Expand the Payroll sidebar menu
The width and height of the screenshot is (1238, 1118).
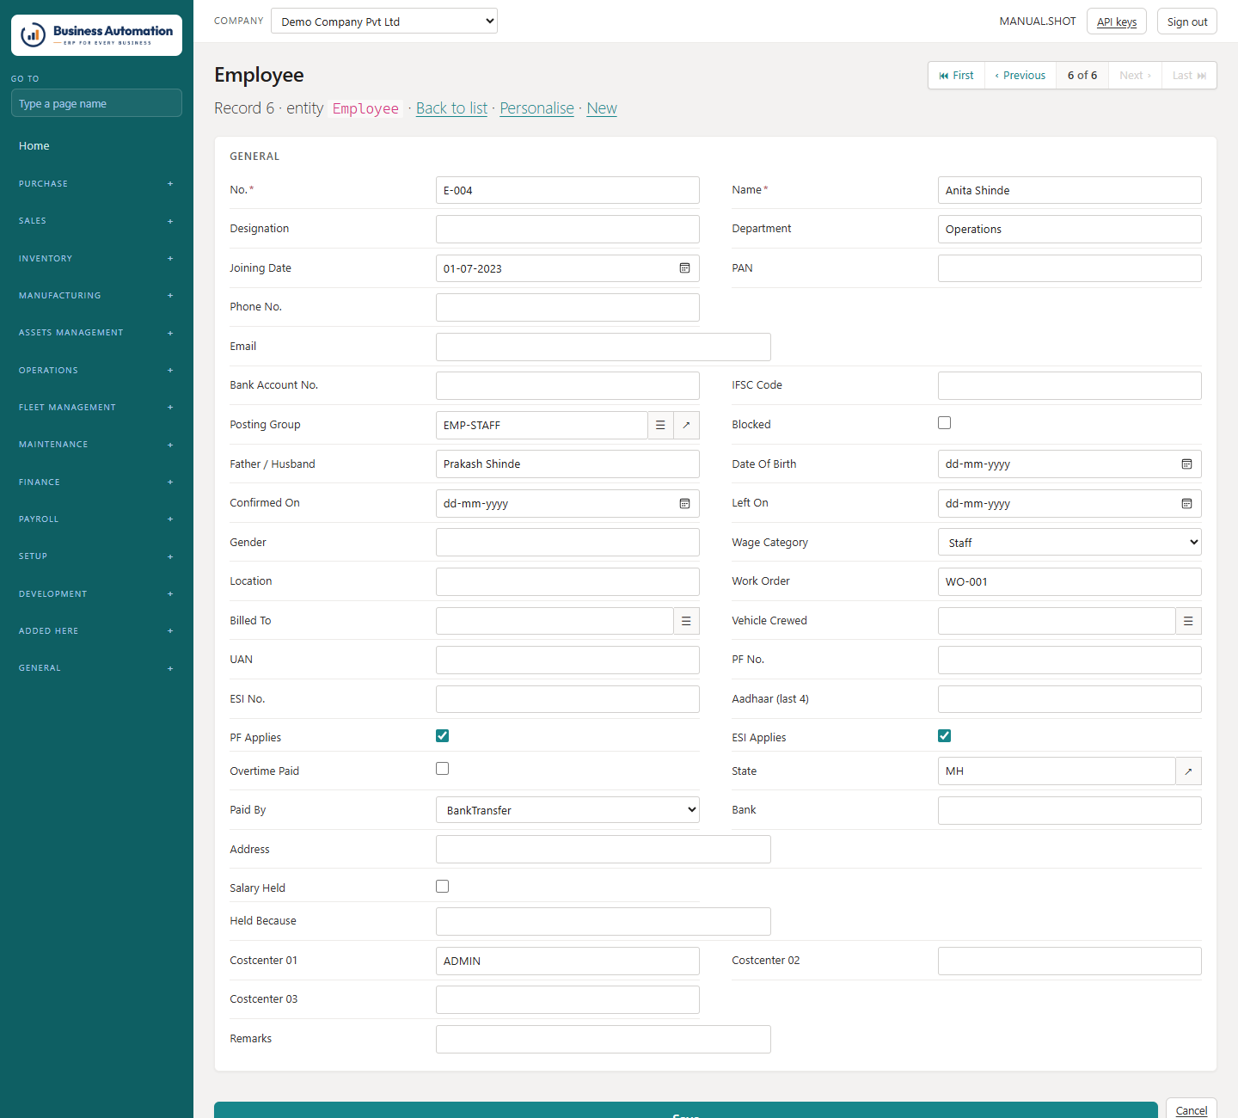pos(96,519)
